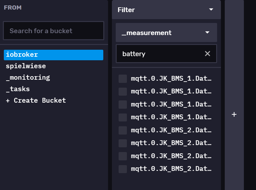Check the first mqtt.0.JK_BMS_1 measurement box
The image size is (256, 190).
(123, 79)
